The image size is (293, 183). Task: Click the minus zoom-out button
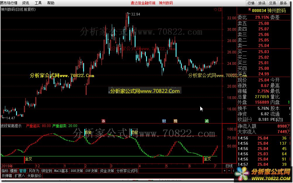[x=229, y=171]
